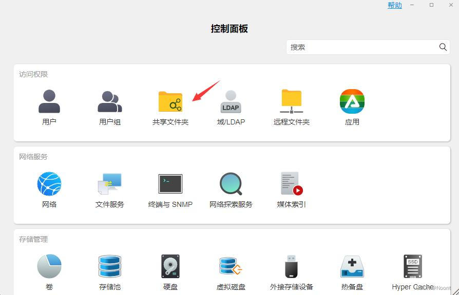Open the 文件服务 (File Services) panel

coord(109,188)
